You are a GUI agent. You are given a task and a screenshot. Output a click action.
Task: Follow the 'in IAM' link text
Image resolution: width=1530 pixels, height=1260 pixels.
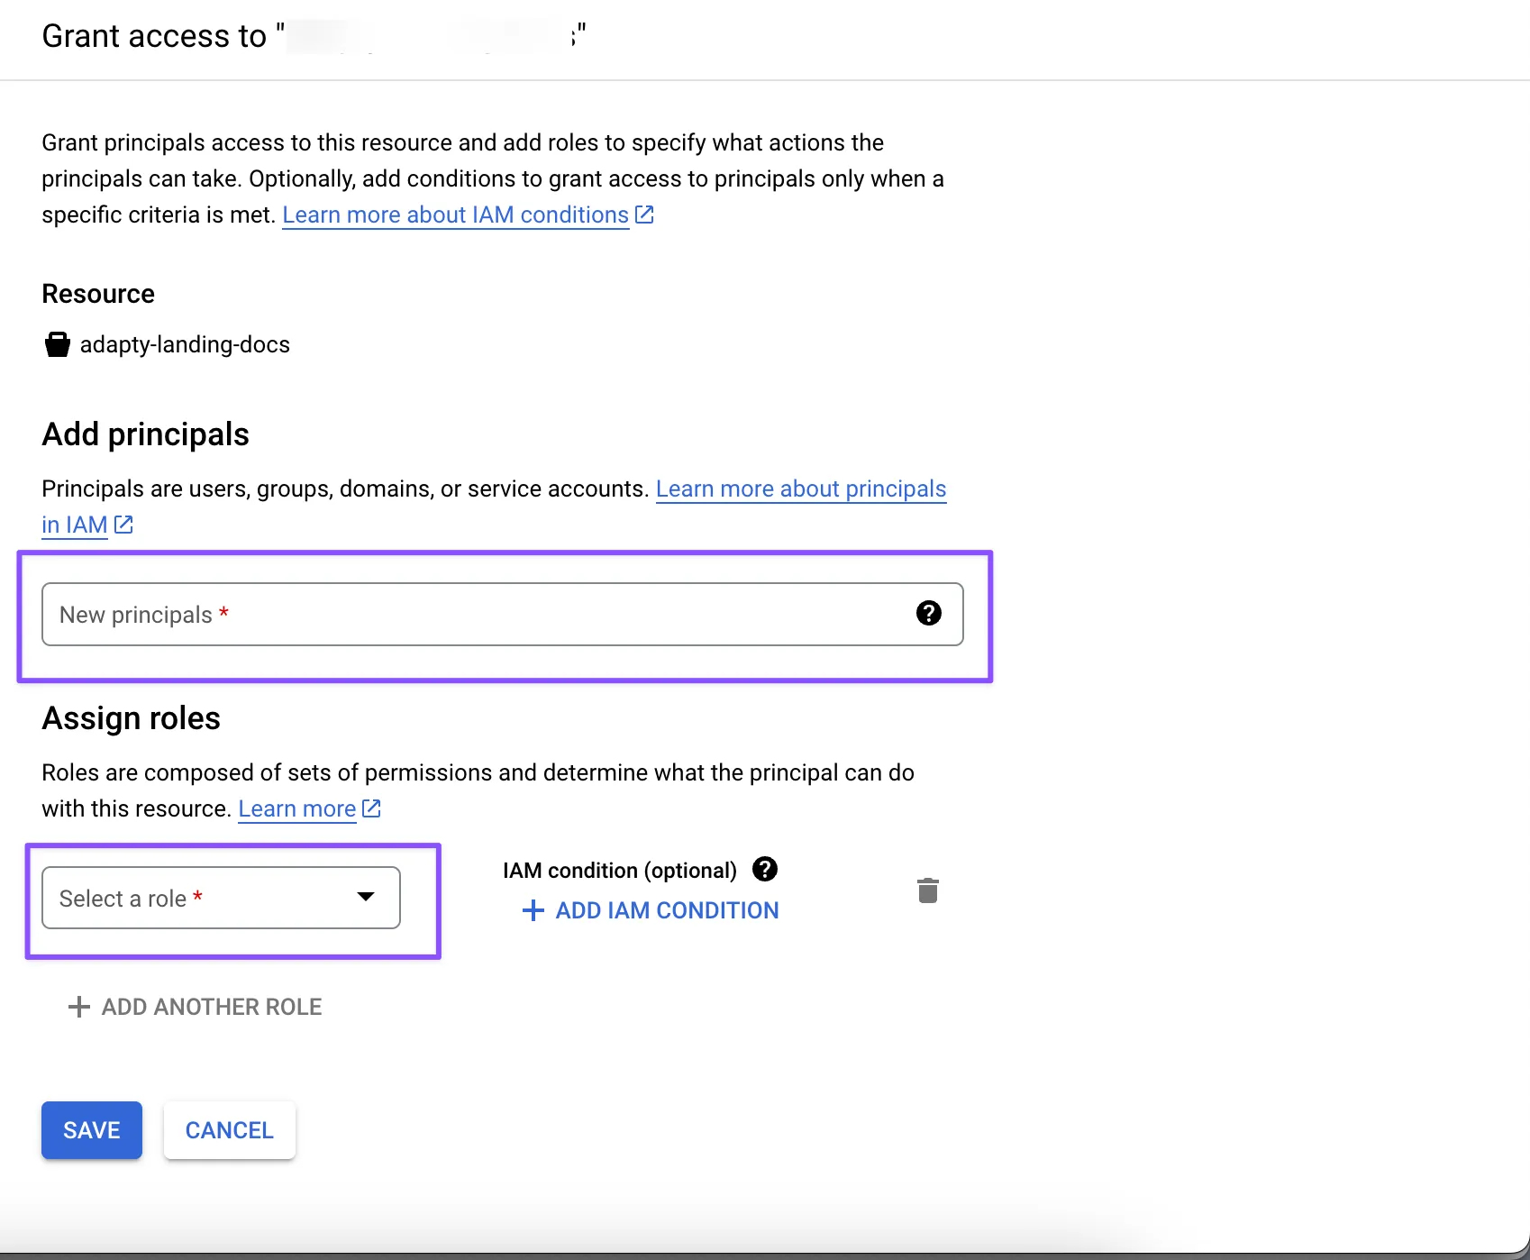tap(74, 525)
